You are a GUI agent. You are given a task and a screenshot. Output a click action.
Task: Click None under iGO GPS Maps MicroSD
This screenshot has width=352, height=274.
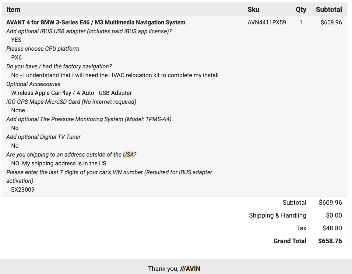[18, 110]
